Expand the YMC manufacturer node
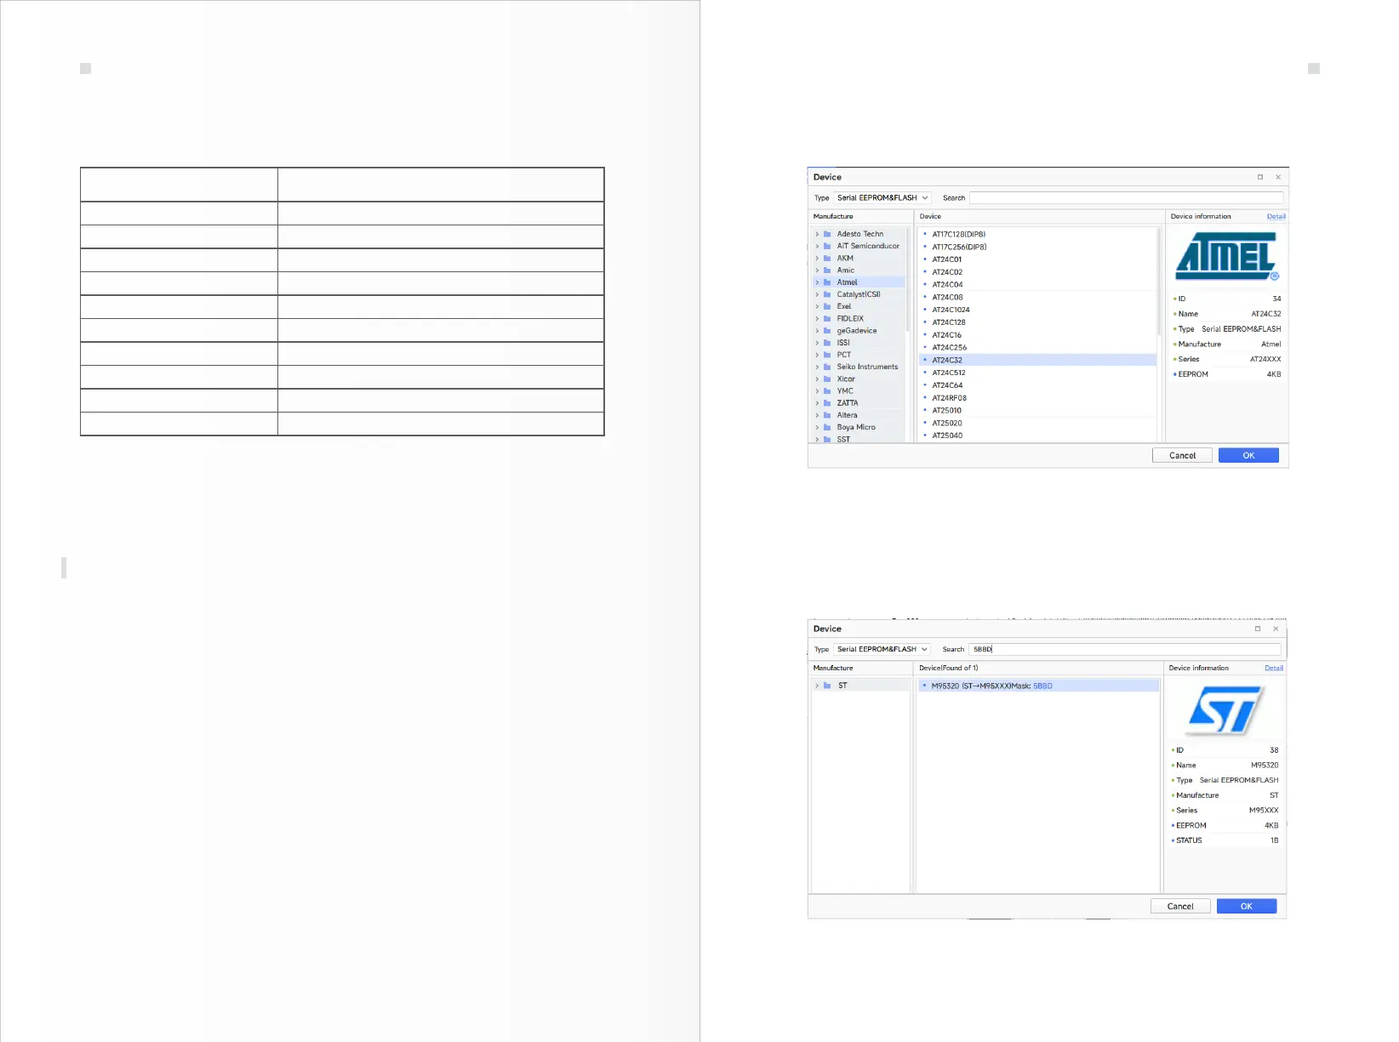The width and height of the screenshot is (1399, 1042). [817, 391]
